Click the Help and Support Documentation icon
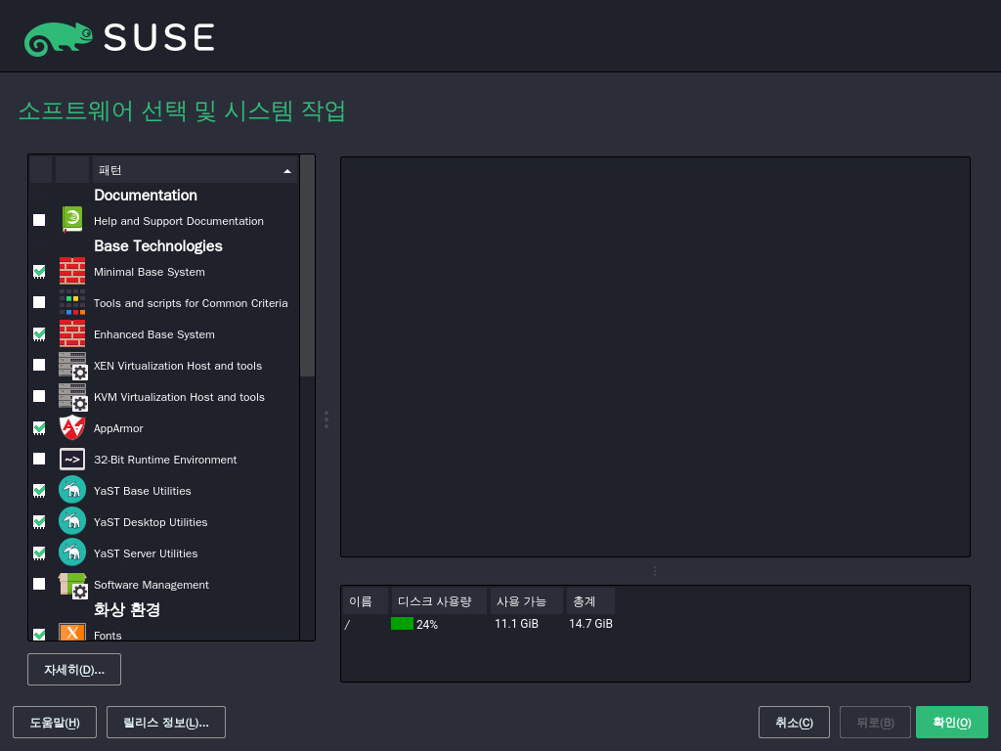This screenshot has height=751, width=1001. 72,220
